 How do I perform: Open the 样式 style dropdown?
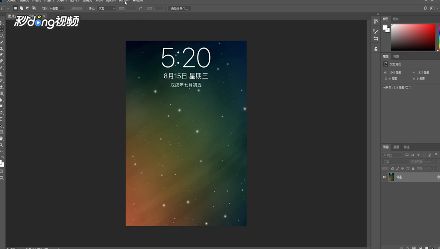click(x=106, y=8)
